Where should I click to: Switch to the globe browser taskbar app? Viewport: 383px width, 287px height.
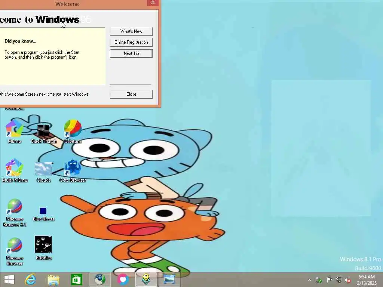coord(99,280)
